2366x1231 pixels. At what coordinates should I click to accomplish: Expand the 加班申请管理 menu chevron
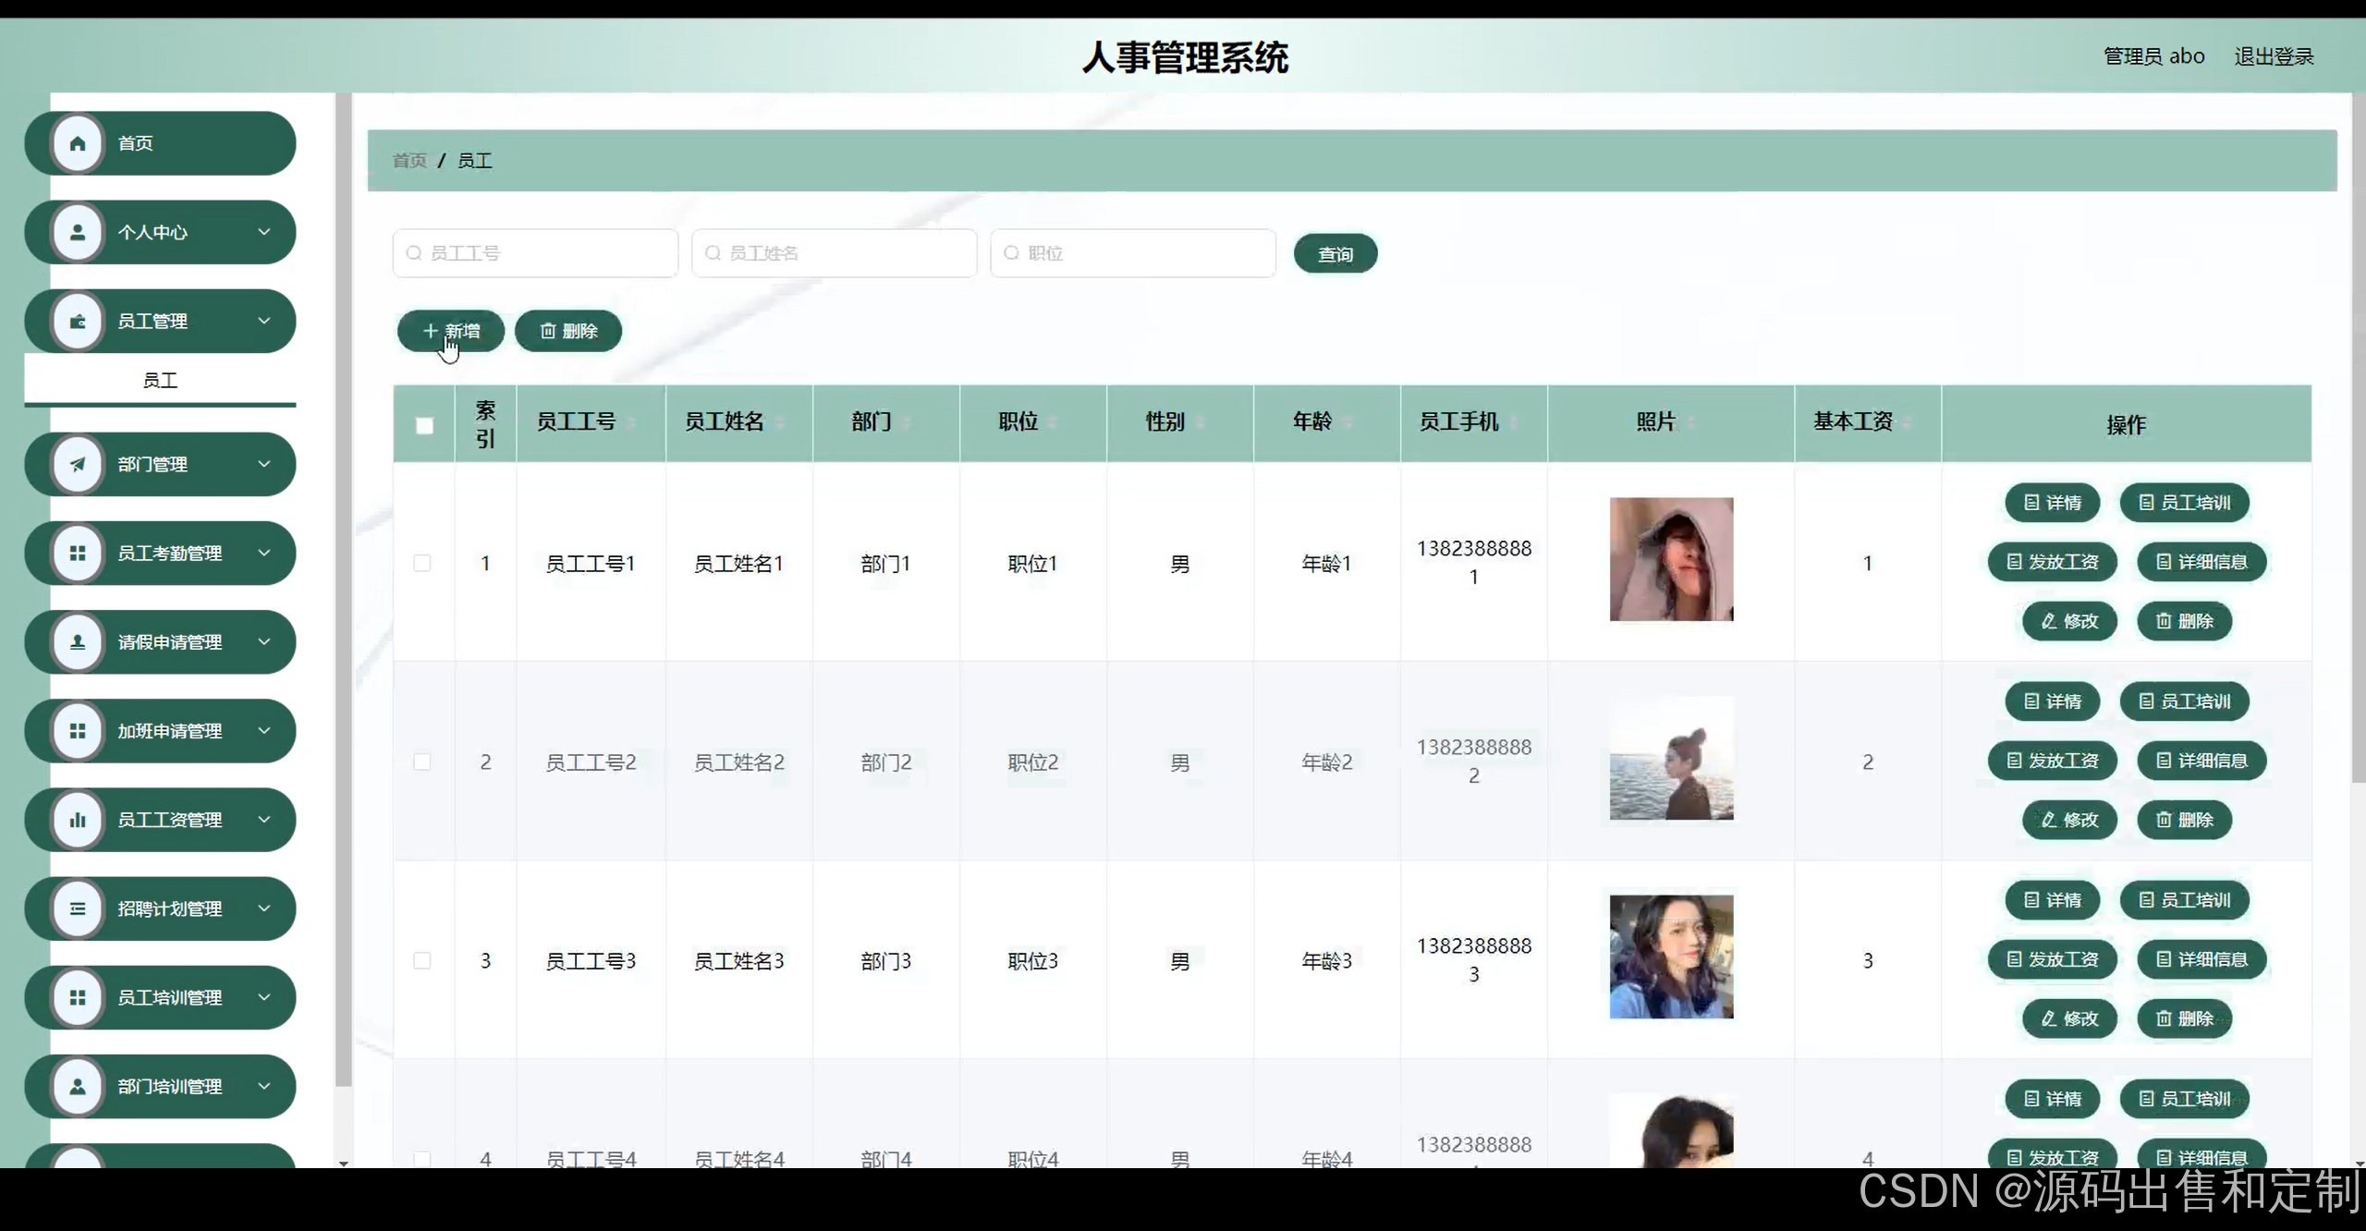264,730
